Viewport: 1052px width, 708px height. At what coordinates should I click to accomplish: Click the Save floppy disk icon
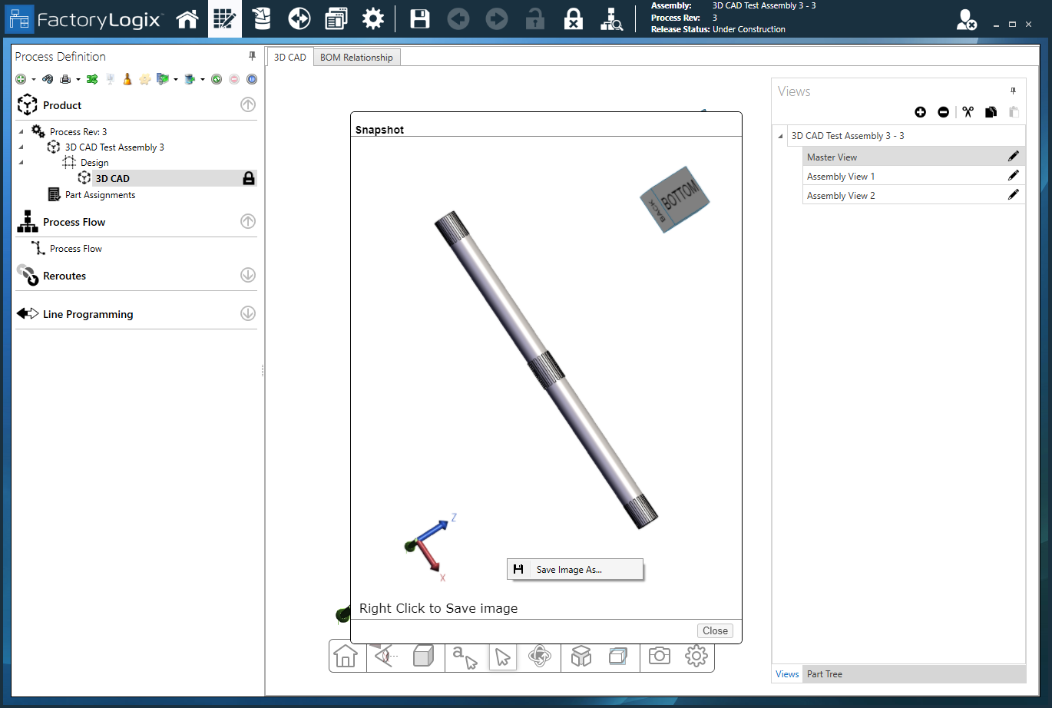click(x=419, y=19)
